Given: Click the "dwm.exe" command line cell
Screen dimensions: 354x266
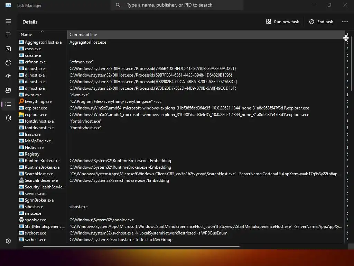Looking at the screenshot, I should point(80,95).
